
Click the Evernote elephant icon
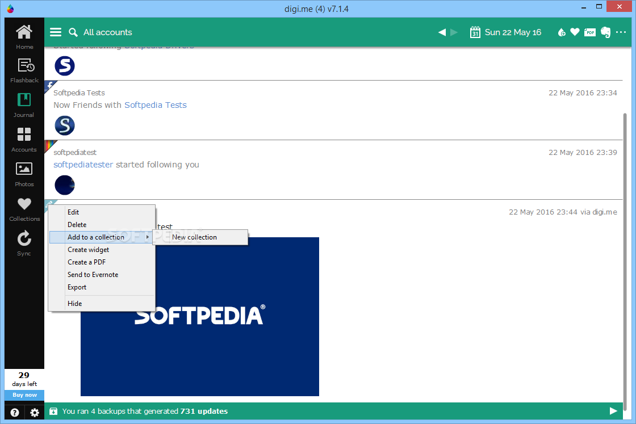605,32
